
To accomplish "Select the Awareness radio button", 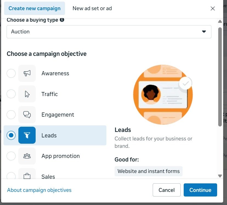I will [x=11, y=73].
